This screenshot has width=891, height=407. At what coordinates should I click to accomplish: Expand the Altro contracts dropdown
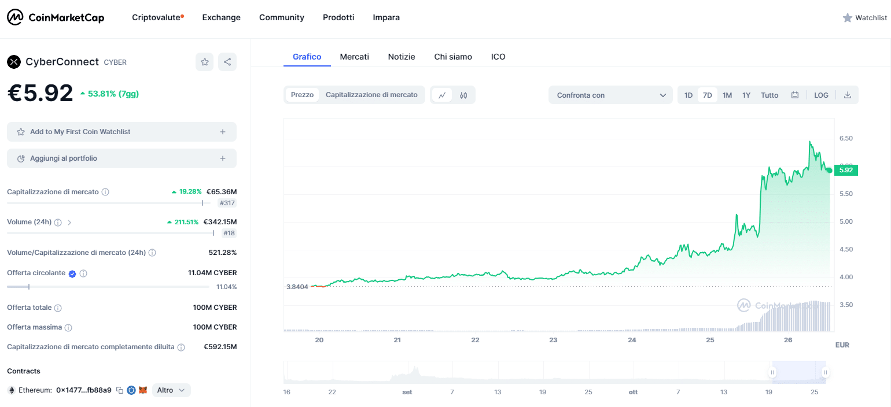click(171, 390)
